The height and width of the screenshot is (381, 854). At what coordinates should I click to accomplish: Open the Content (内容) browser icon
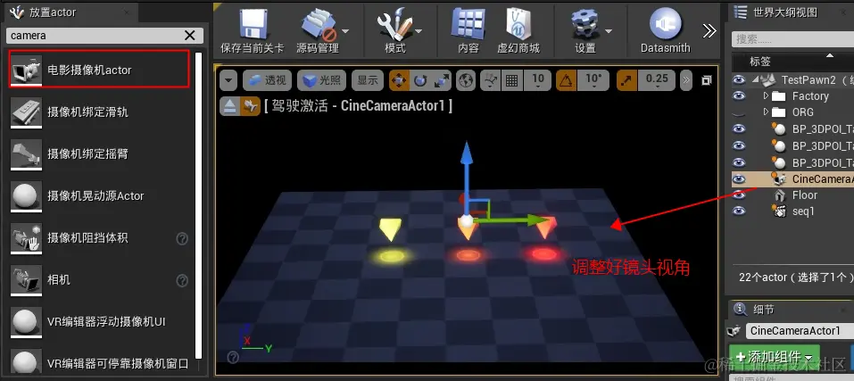pyautogui.click(x=468, y=24)
